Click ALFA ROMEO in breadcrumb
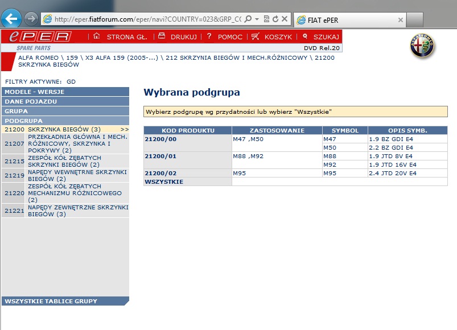 pos(39,57)
